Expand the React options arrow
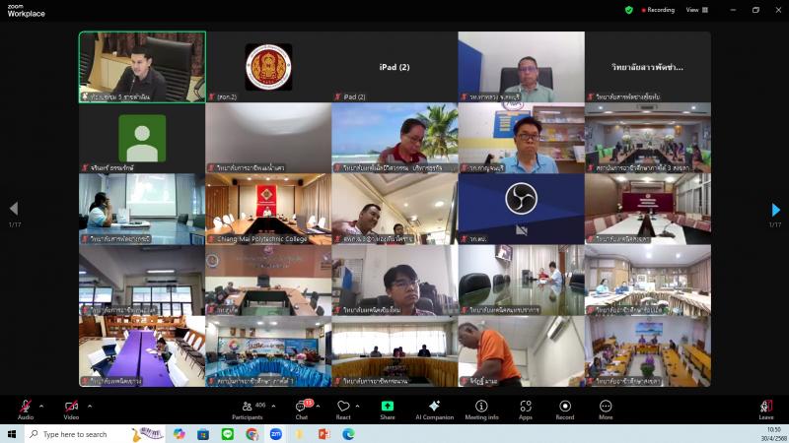 357,406
